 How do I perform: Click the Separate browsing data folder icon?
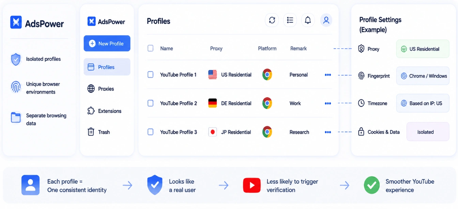pyautogui.click(x=16, y=118)
